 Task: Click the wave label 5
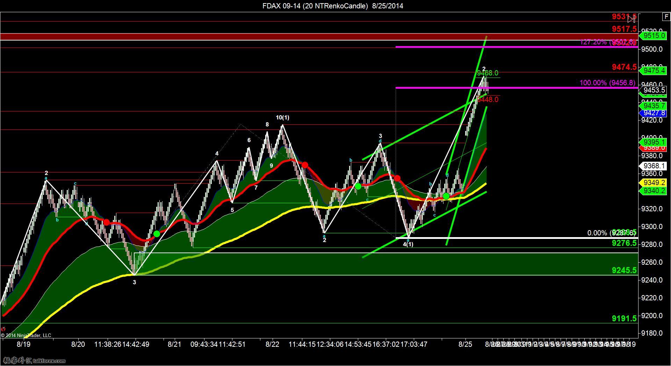(232, 210)
